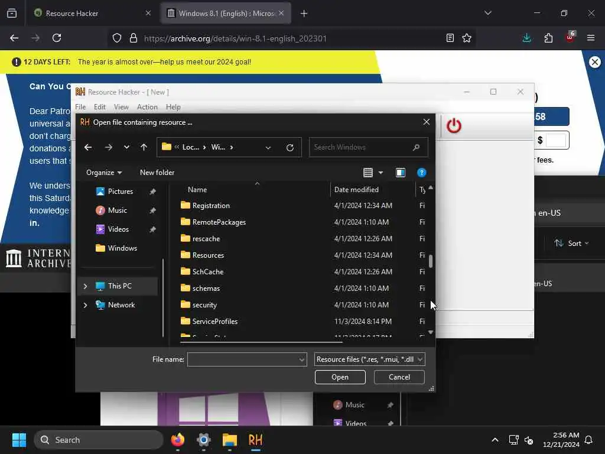Click the red power icon in Resource Hacker toolbar
Screen dimensions: 605x454
click(x=454, y=126)
